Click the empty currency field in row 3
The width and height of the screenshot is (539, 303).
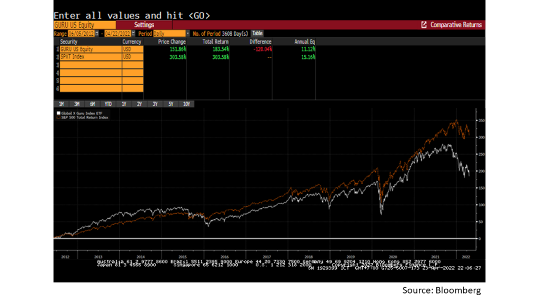pos(133,65)
